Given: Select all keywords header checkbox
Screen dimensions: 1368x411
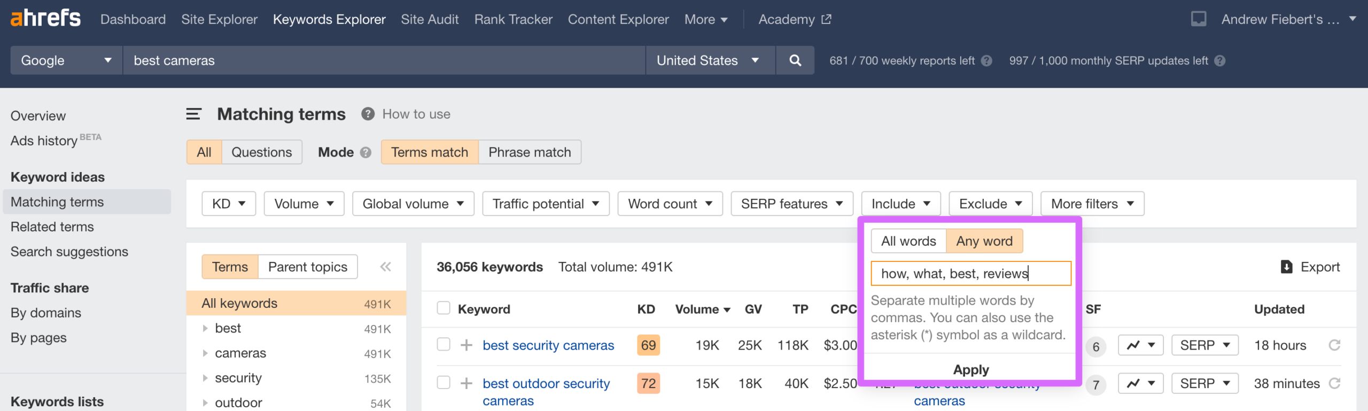Looking at the screenshot, I should point(443,308).
